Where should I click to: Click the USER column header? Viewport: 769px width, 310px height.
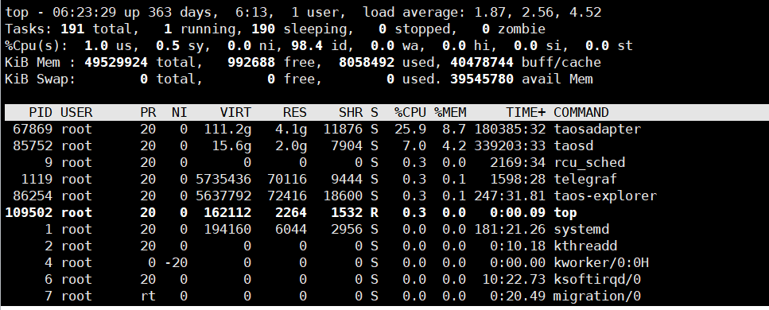click(76, 113)
